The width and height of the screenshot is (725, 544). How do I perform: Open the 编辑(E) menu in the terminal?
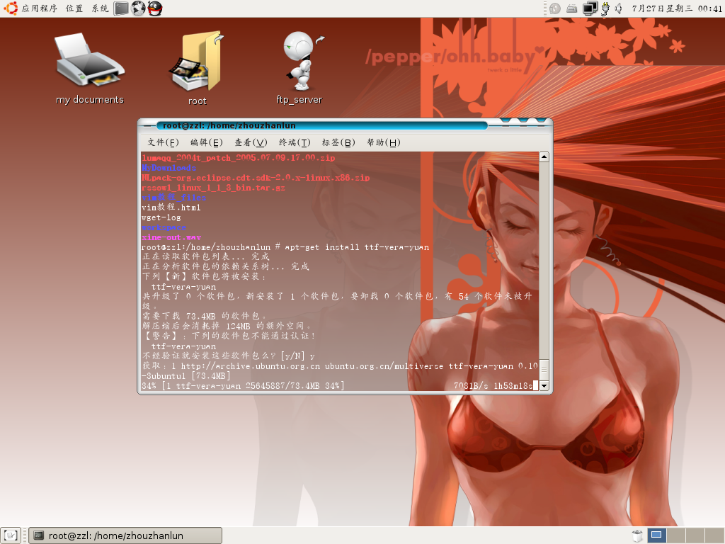[x=206, y=142]
